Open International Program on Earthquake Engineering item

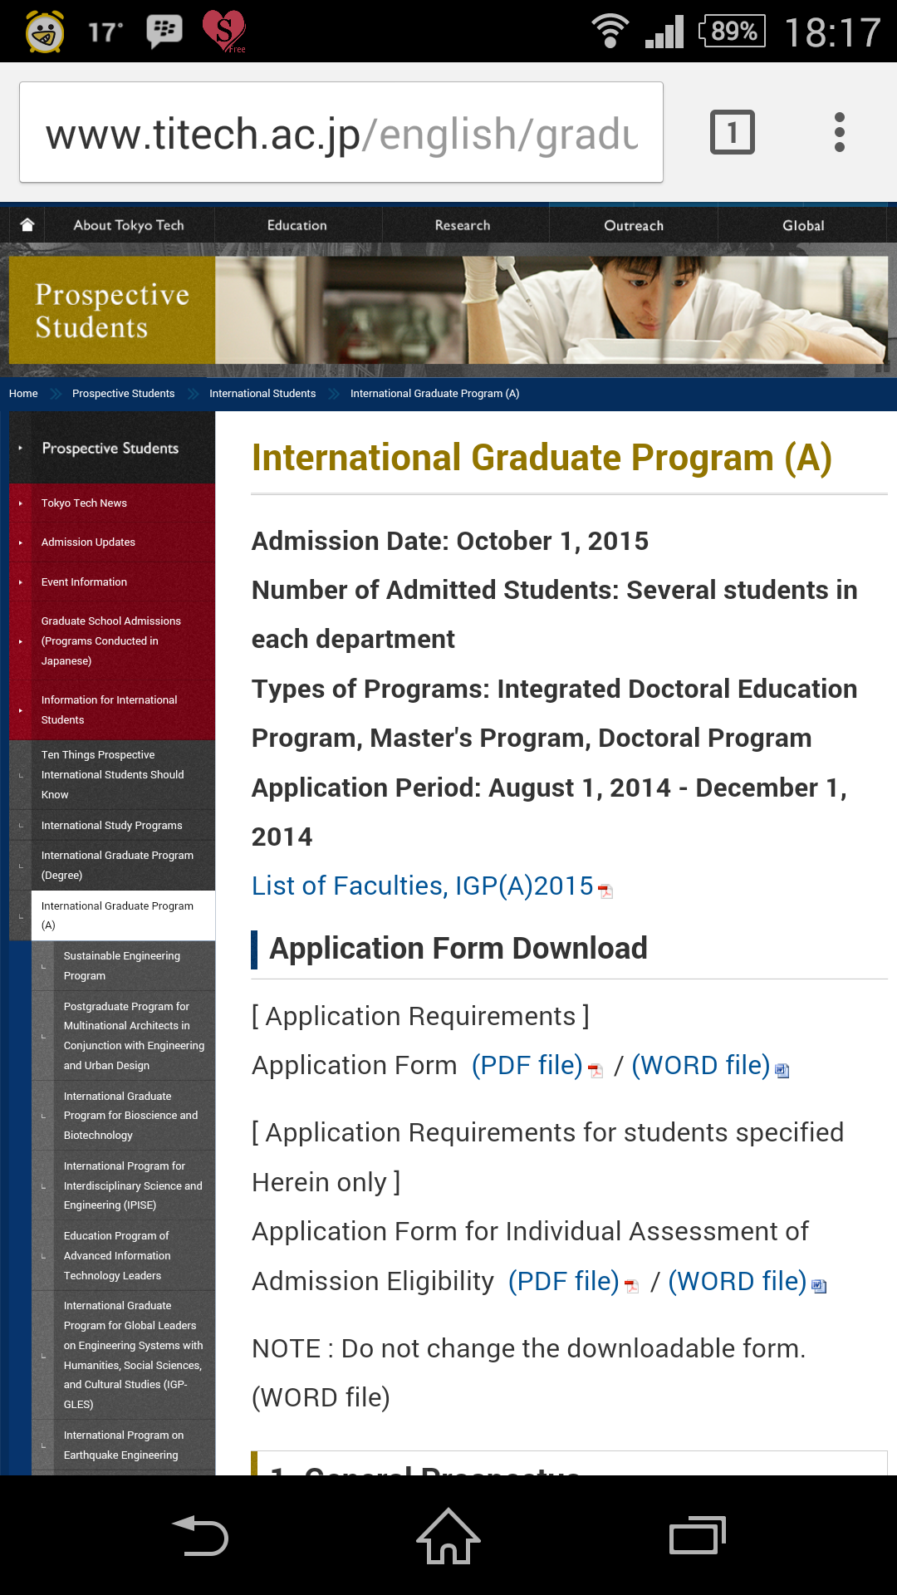123,1445
